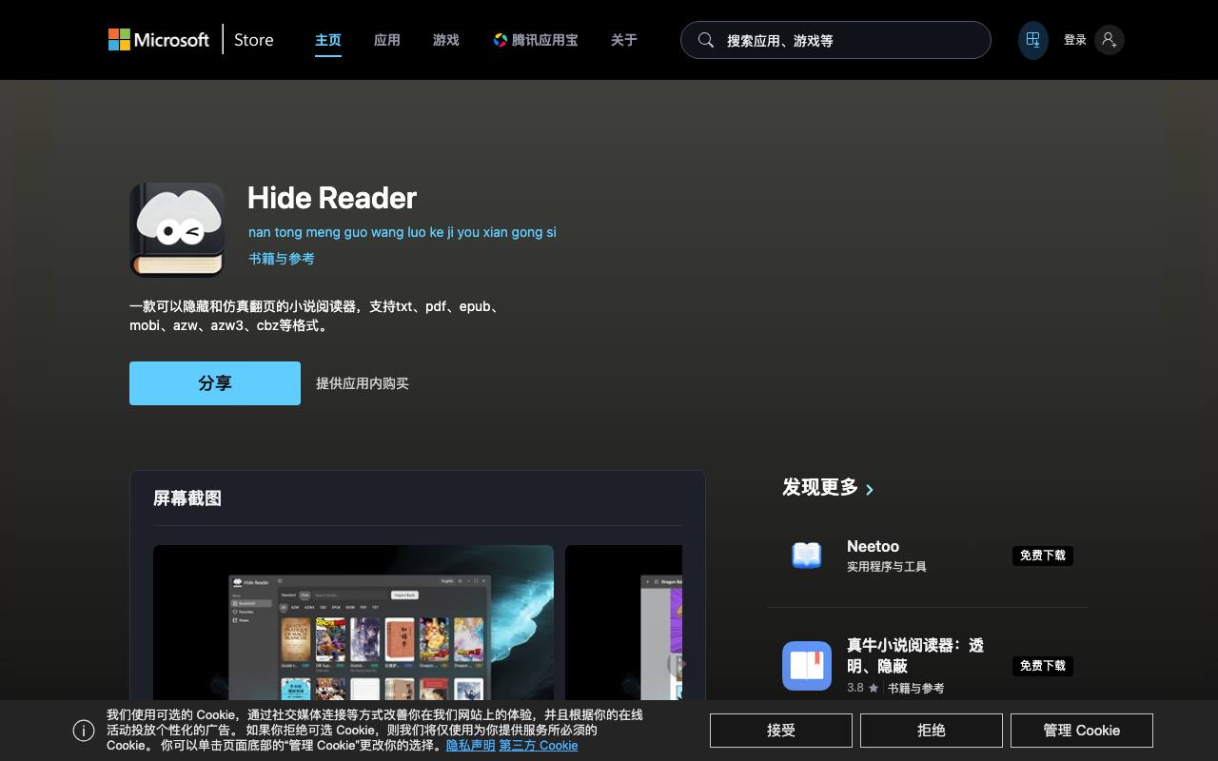1218x761 pixels.
Task: Open the 书籍与参考 category link
Action: (282, 259)
